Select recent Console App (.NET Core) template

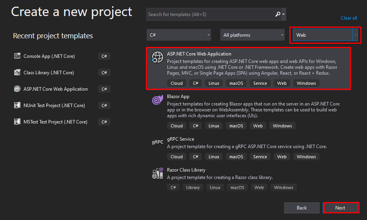tap(49, 56)
